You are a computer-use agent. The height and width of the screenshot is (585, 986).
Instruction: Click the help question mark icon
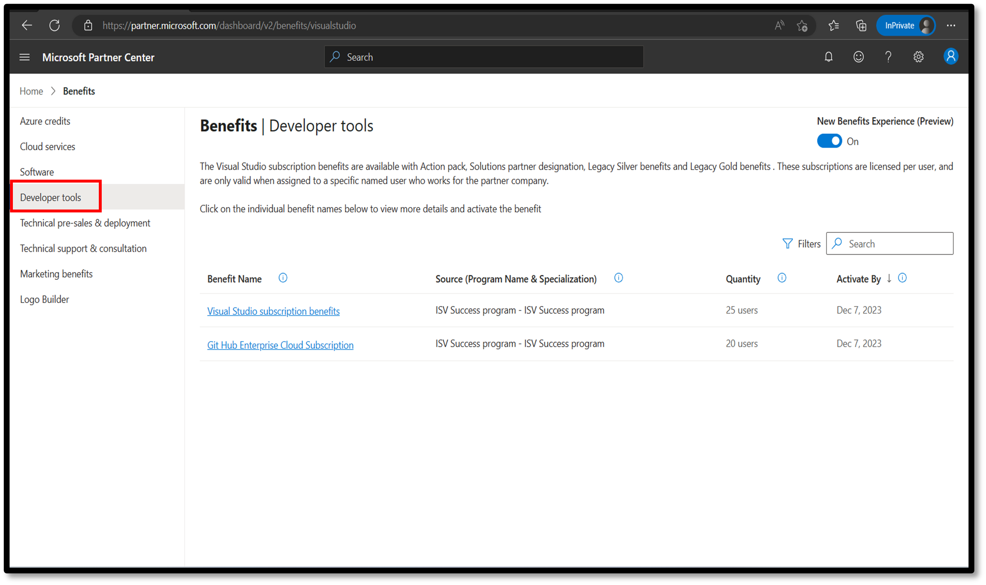click(888, 57)
